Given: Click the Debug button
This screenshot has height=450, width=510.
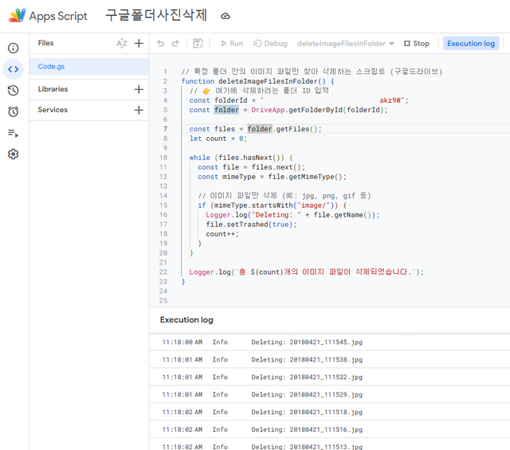Looking at the screenshot, I should pos(270,43).
